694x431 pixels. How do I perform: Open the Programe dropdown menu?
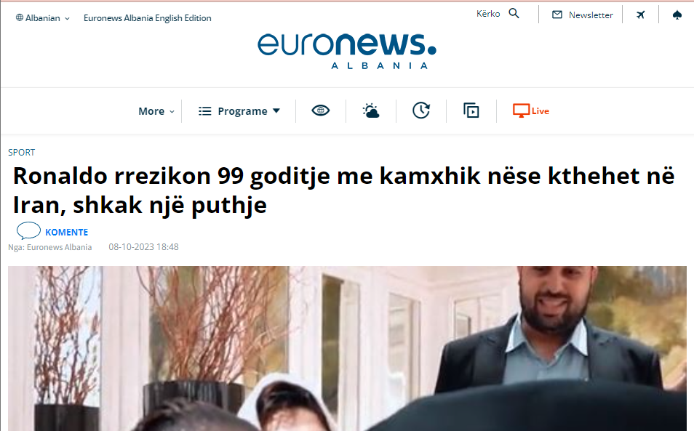[239, 111]
